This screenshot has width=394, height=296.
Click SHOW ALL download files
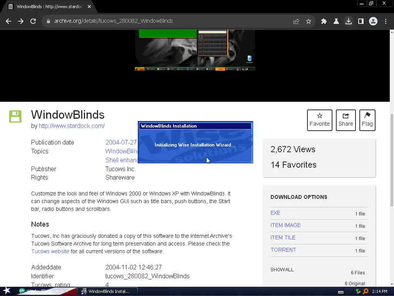pyautogui.click(x=282, y=269)
